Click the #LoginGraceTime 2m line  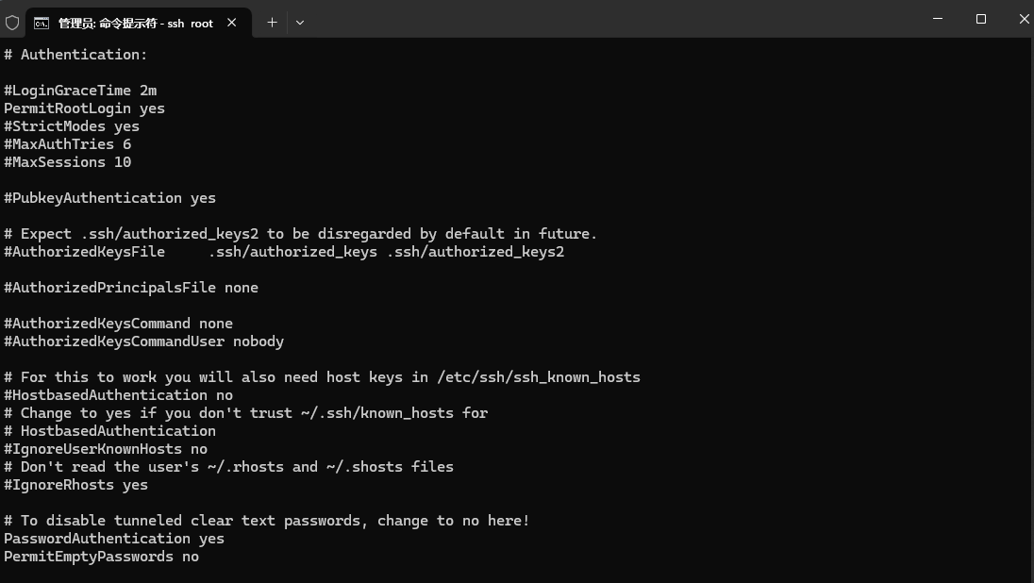coord(80,91)
